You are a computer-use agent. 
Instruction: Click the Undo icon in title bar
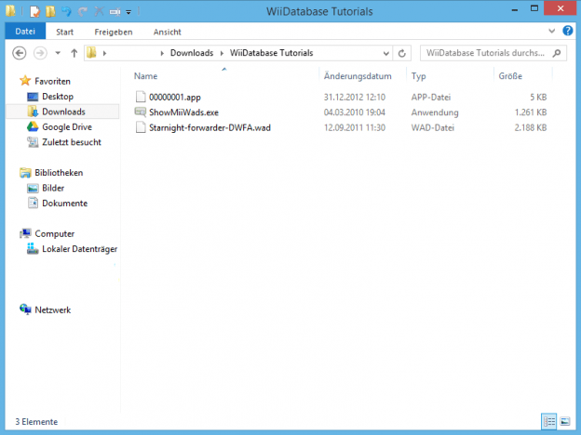(x=66, y=11)
